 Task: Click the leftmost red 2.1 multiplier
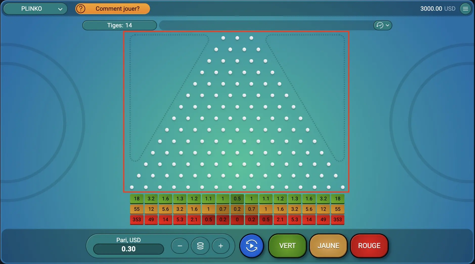pos(194,220)
